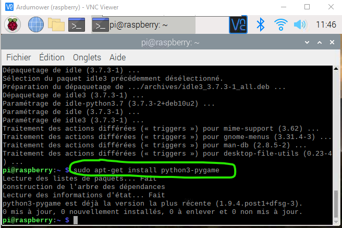
Task: Maximize the VNC Viewer window
Action: [307, 7]
